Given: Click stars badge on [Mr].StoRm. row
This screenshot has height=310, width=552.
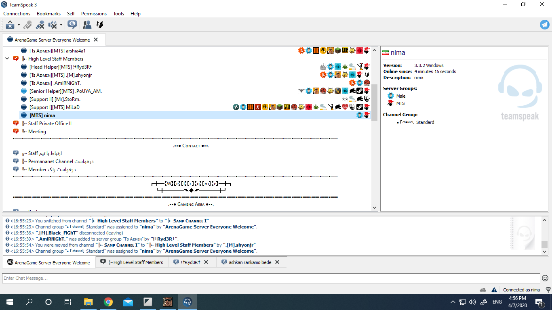Looking at the screenshot, I should (345, 99).
